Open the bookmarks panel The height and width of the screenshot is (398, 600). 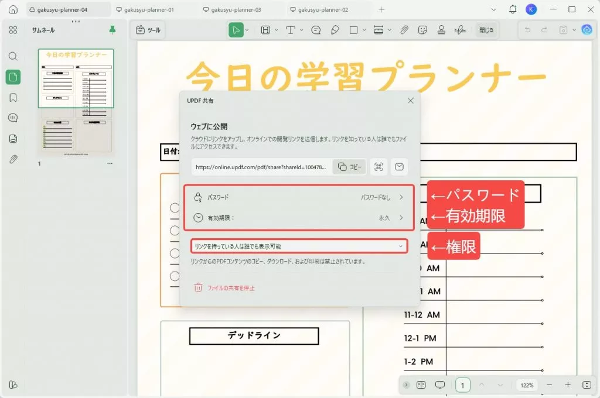(13, 97)
